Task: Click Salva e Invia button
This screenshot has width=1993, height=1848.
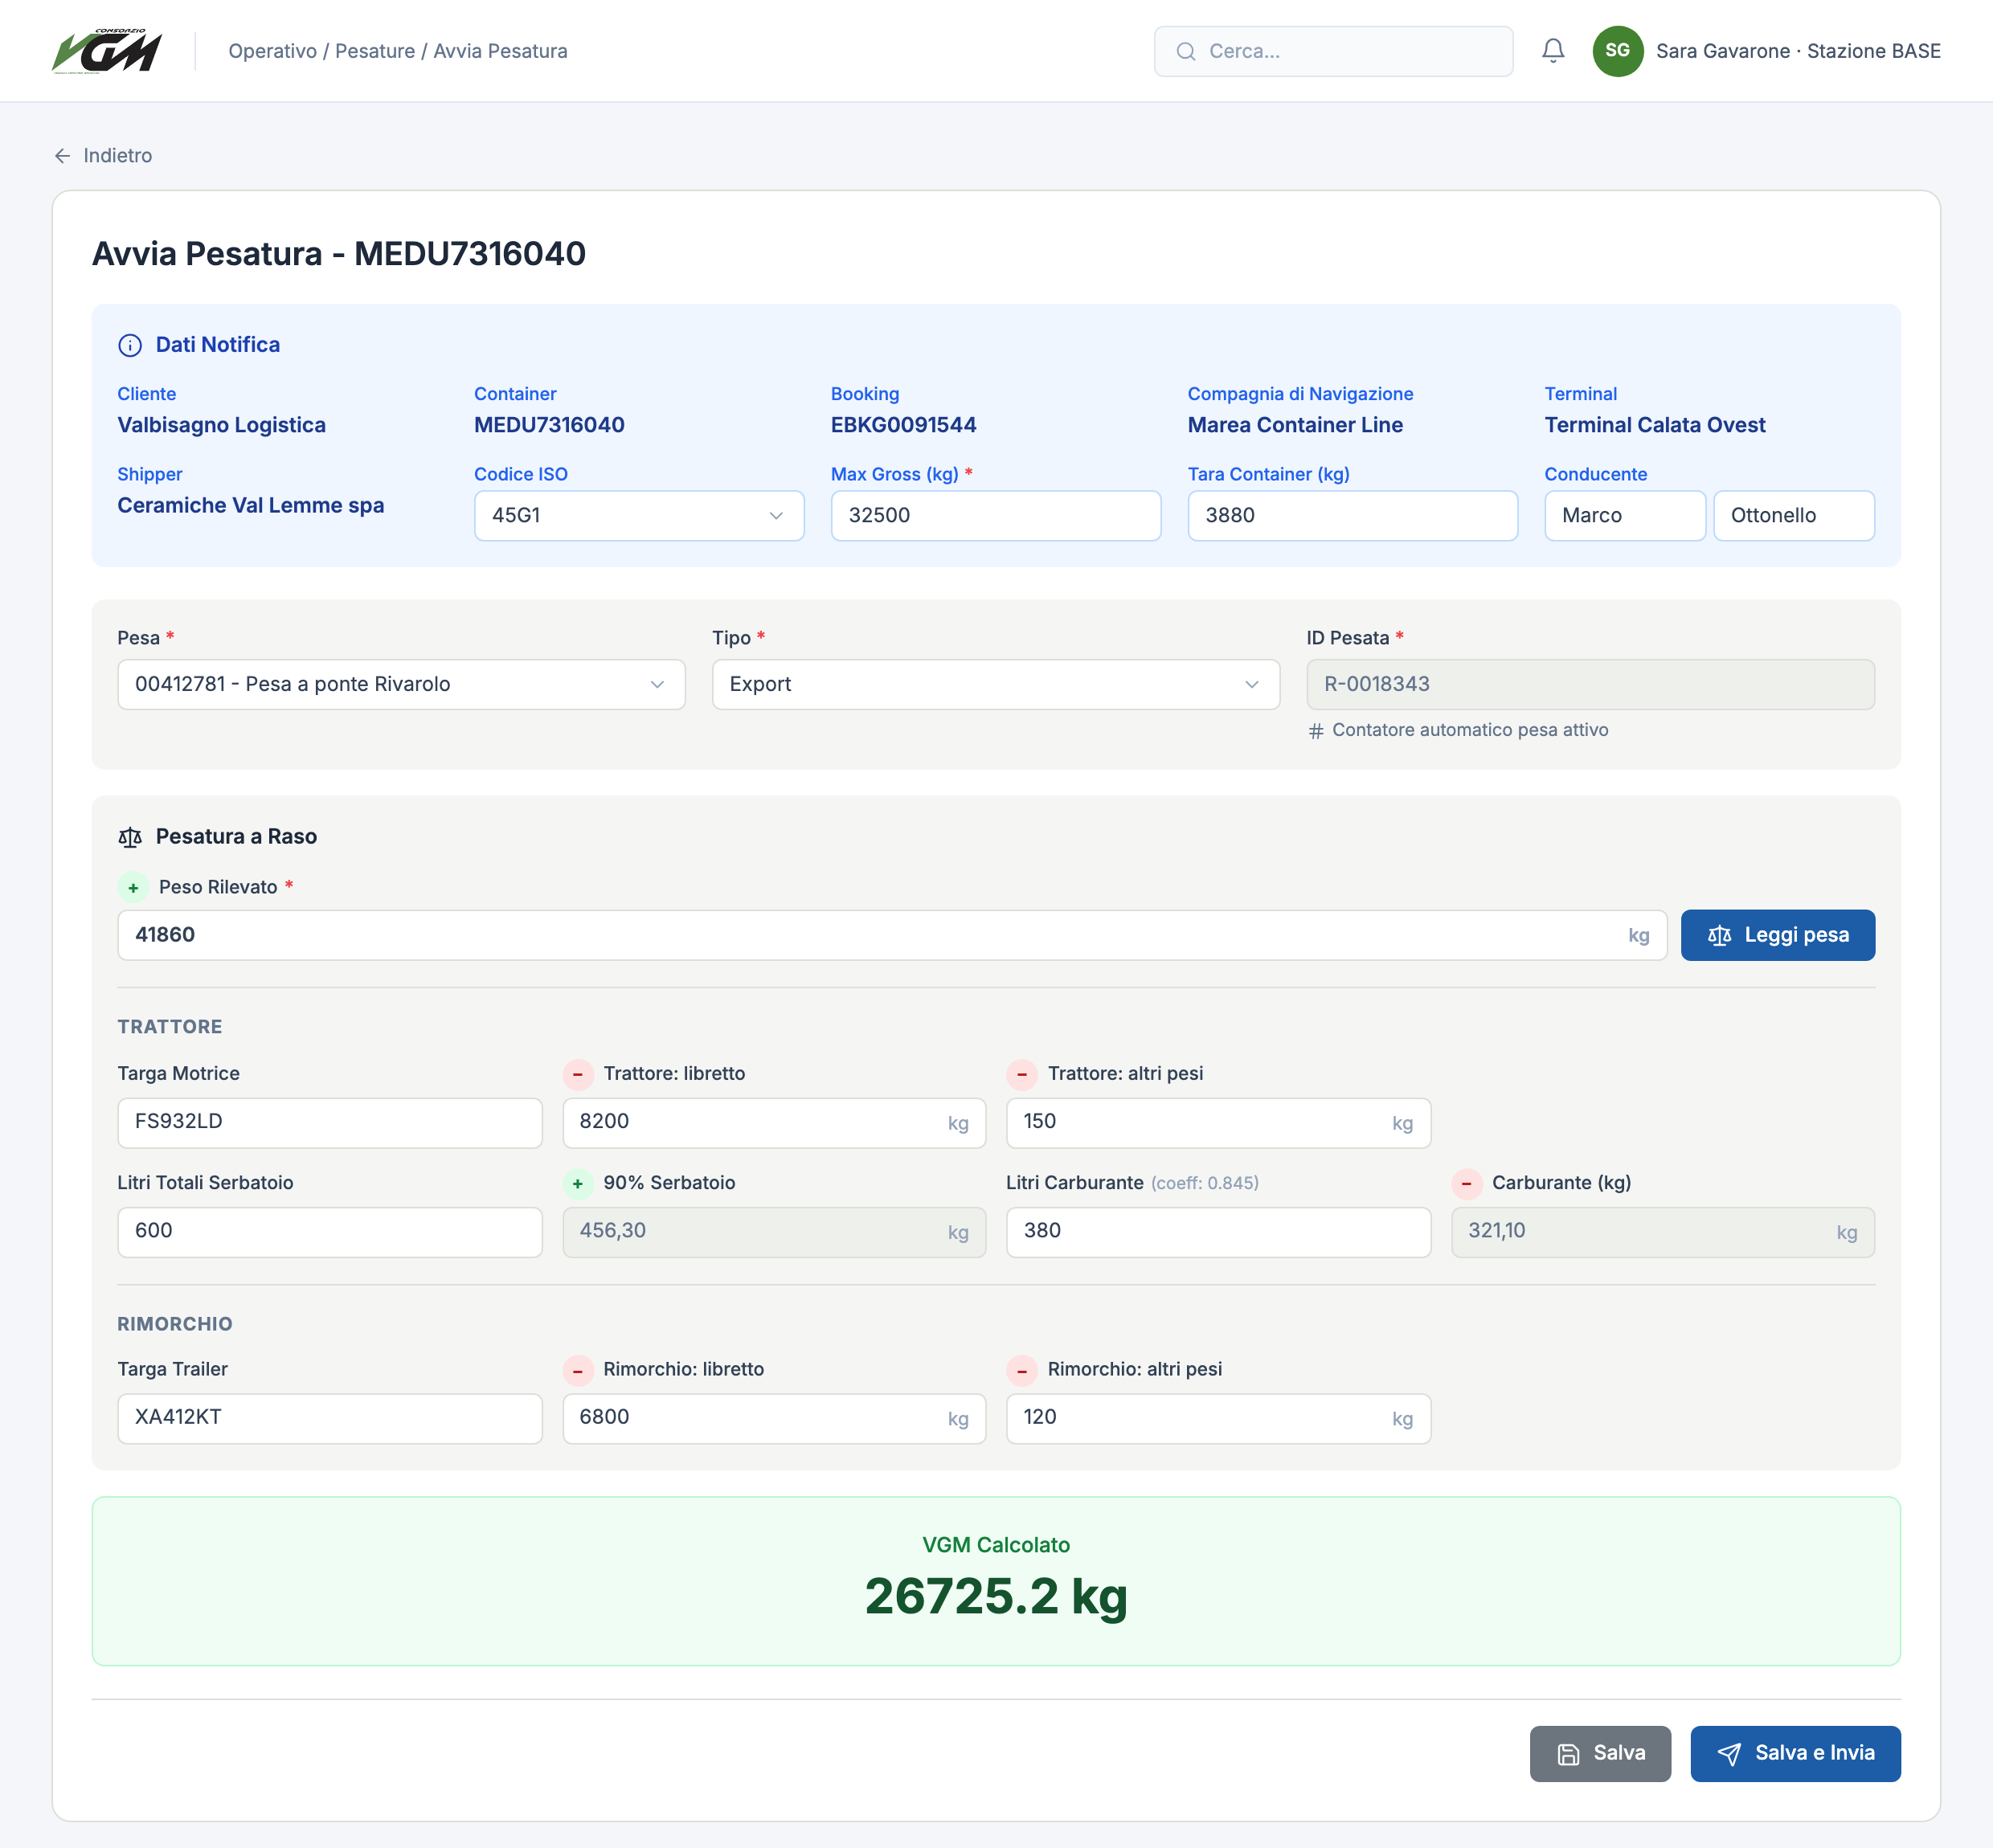Action: pyautogui.click(x=1794, y=1754)
